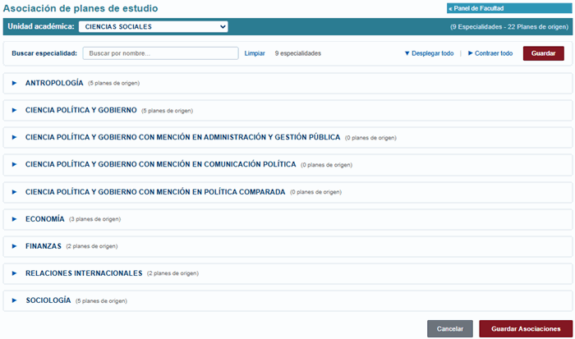Expand the RELACIONES INTERNACIONALES row arrow
This screenshot has width=575, height=339.
[14, 273]
